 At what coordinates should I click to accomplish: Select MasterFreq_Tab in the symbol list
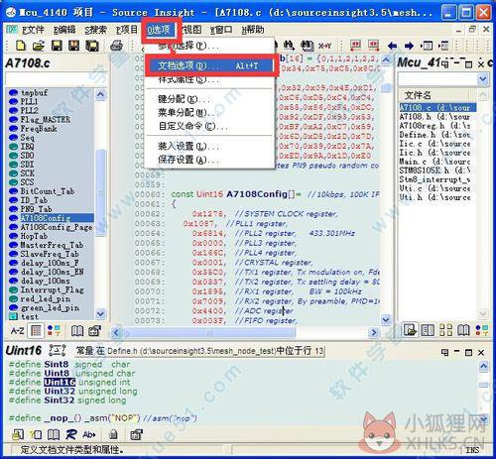52,245
